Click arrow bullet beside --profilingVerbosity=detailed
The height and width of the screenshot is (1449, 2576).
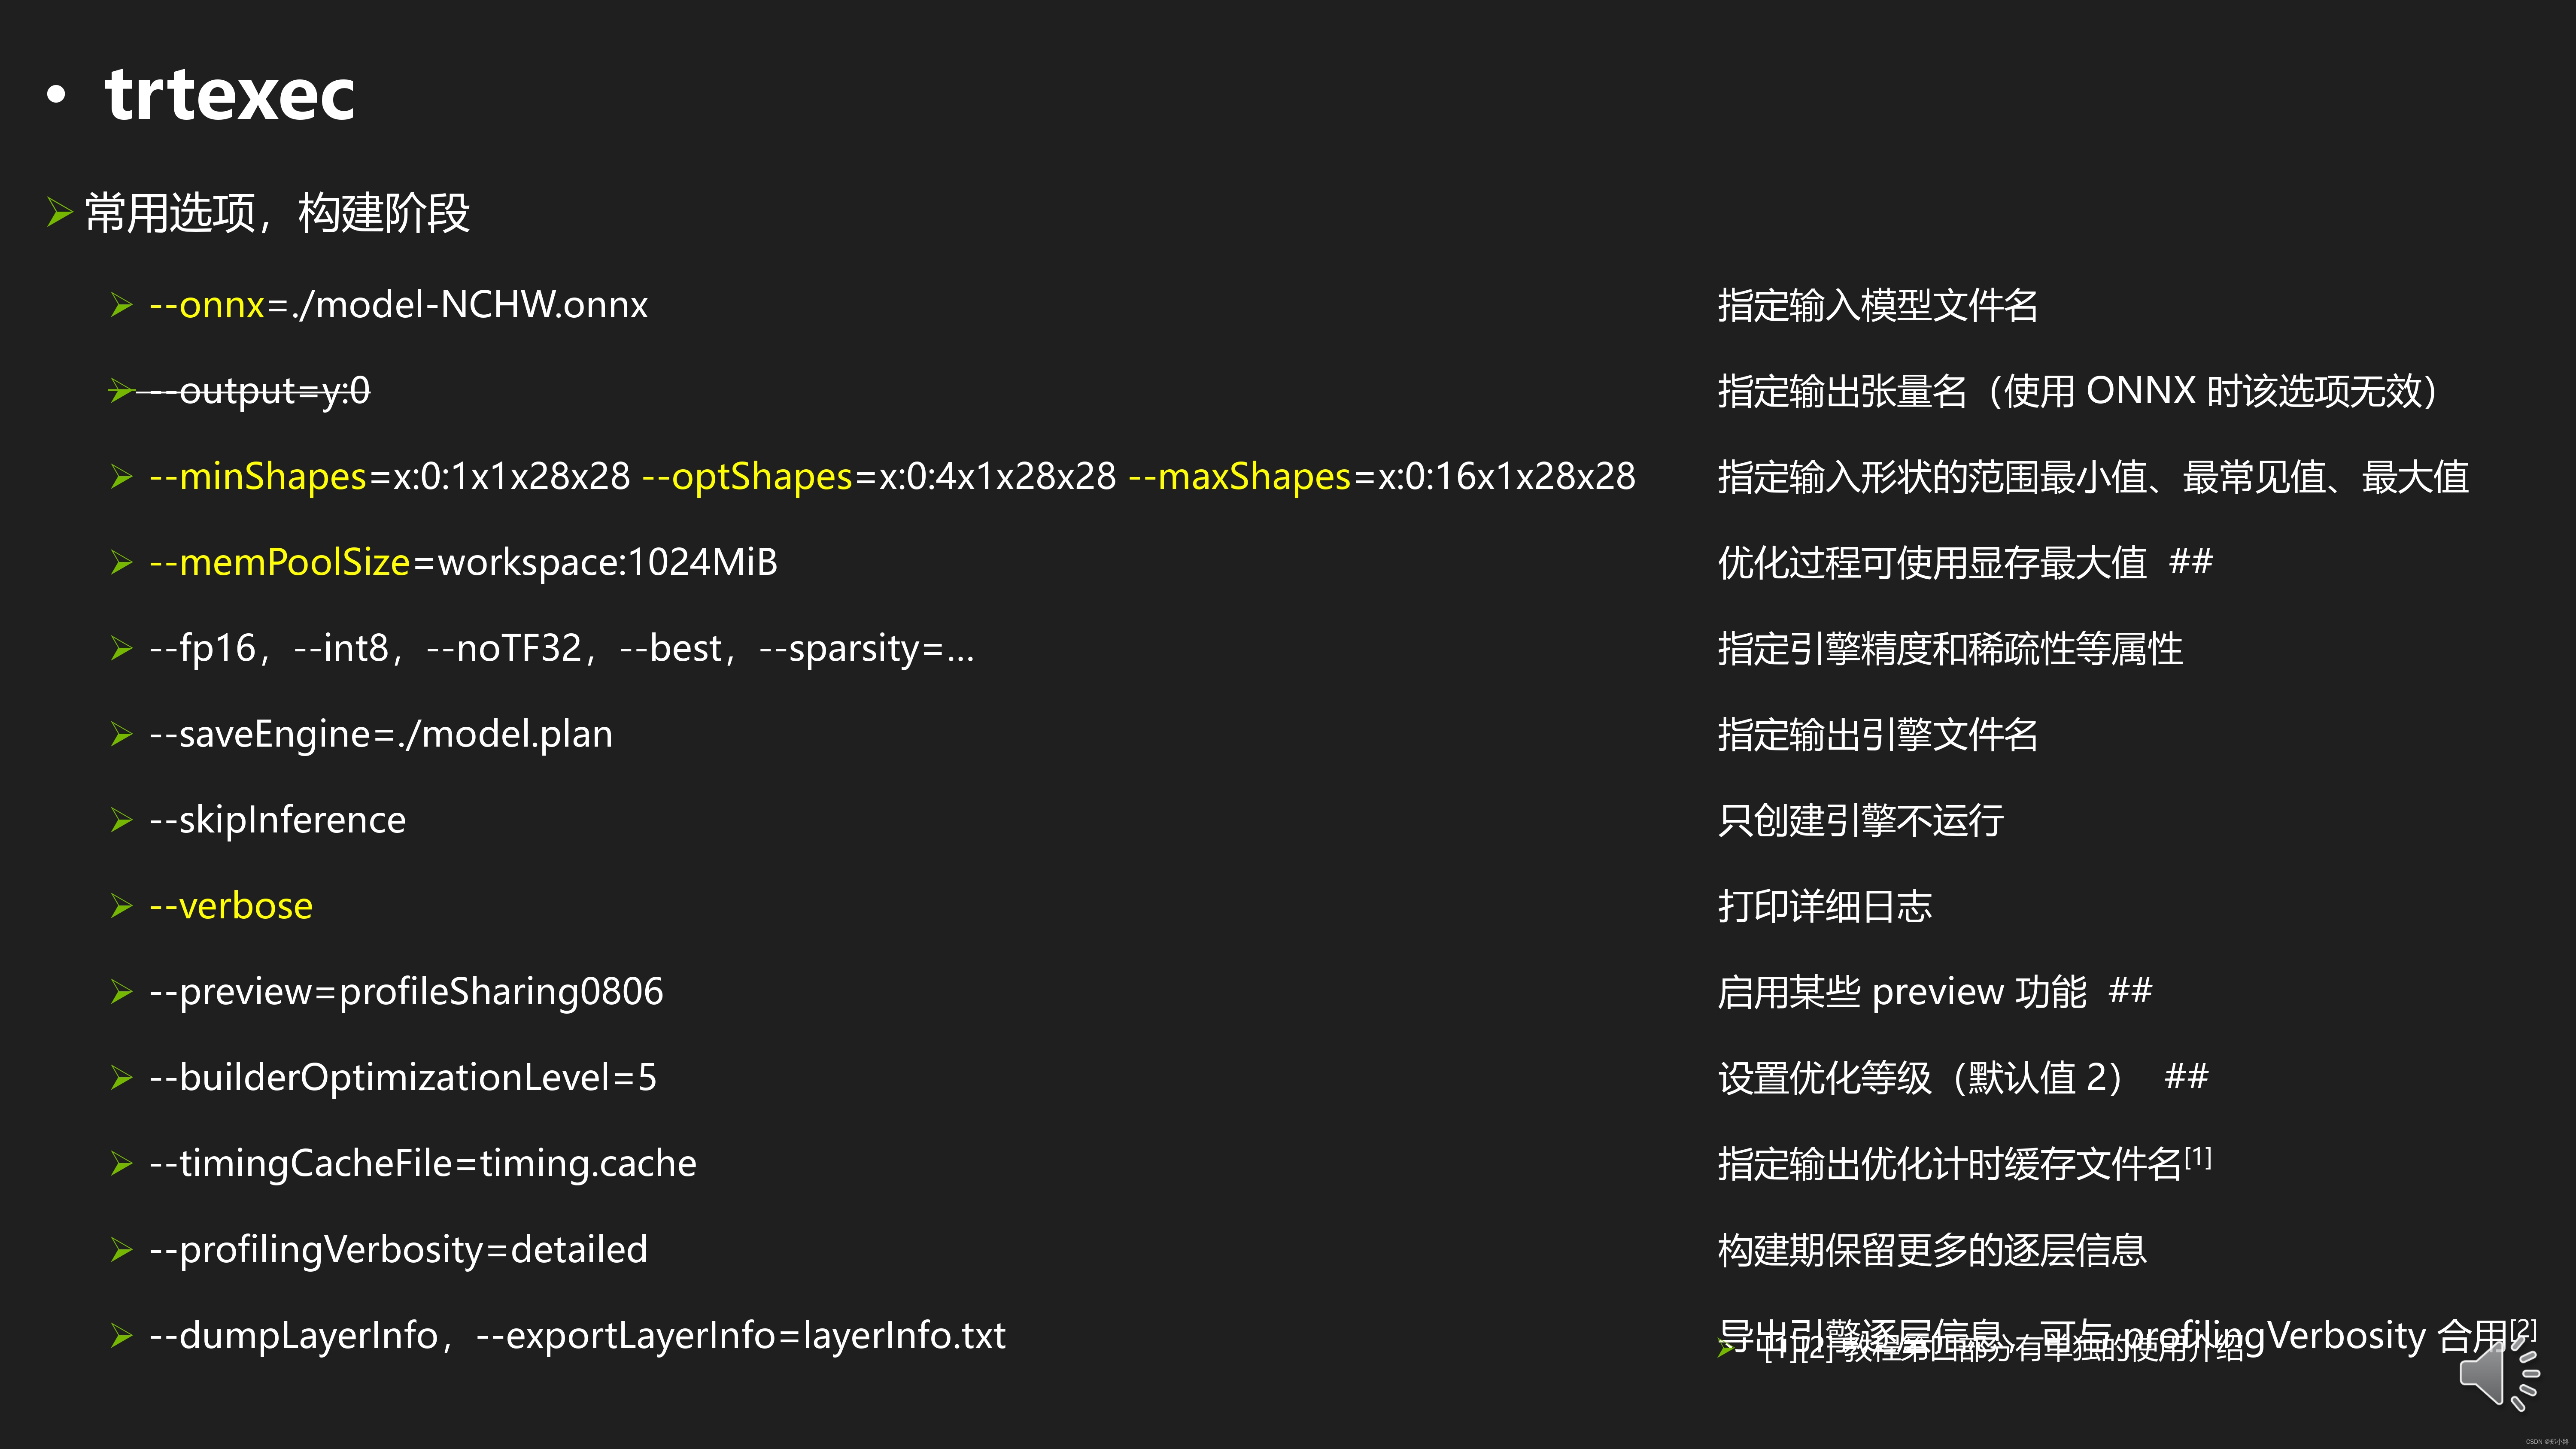click(x=121, y=1250)
